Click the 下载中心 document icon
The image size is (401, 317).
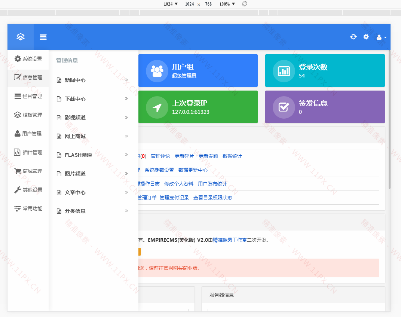[59, 99]
